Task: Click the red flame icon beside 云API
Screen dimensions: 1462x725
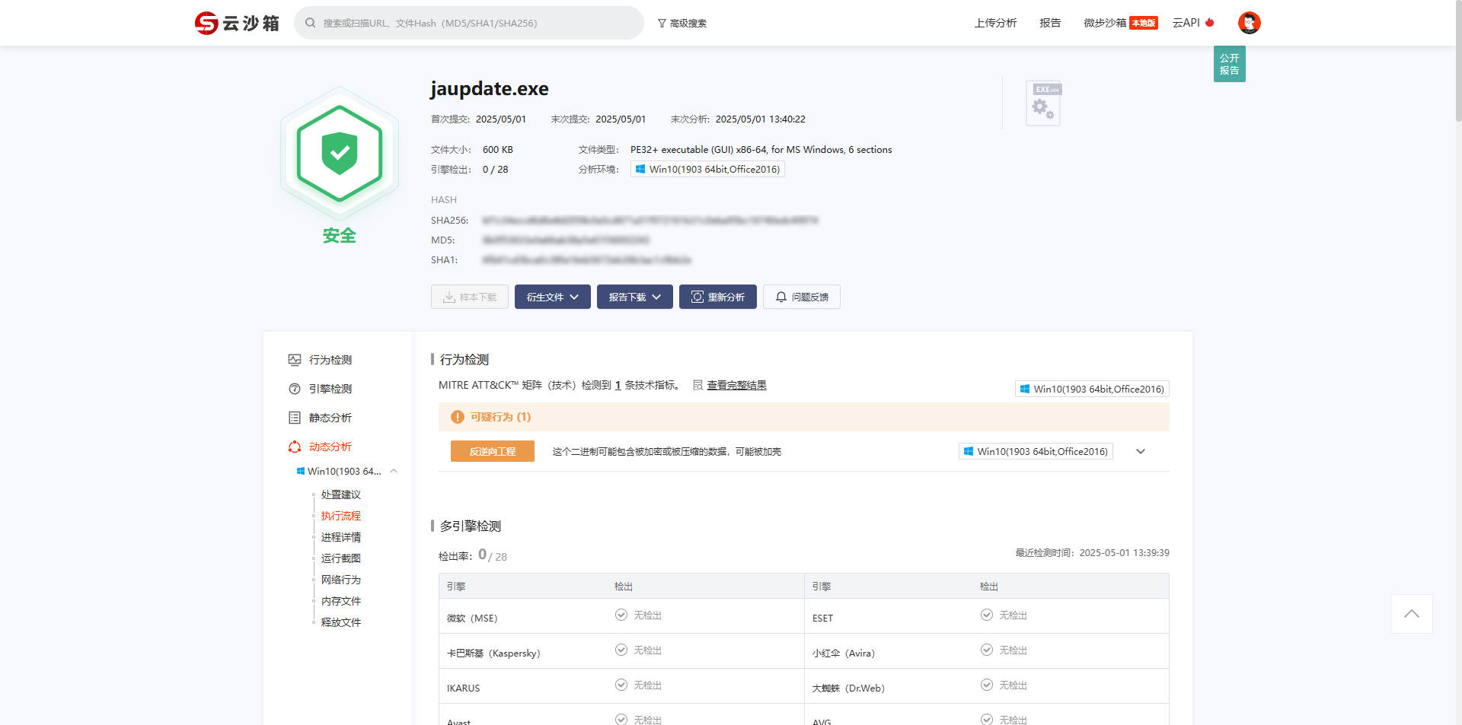Action: pyautogui.click(x=1209, y=22)
